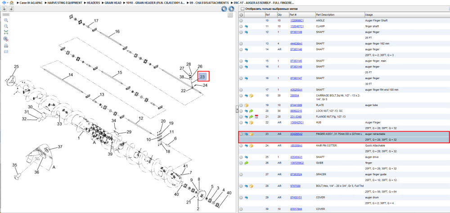Zoom in on the parts diagram
This screenshot has width=450, height=213.
(x=6, y=20)
